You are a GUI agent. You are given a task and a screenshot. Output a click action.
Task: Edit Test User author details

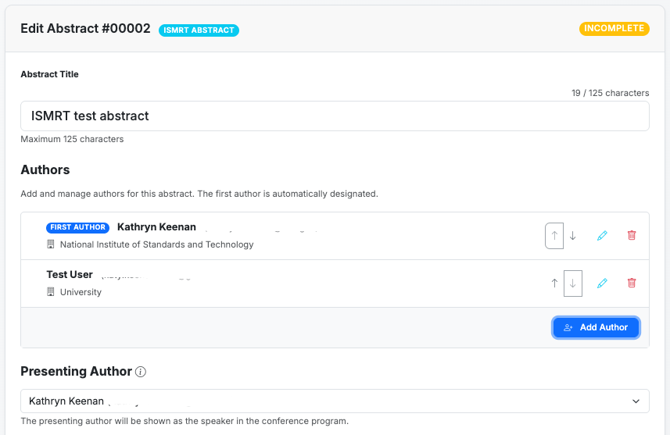602,283
